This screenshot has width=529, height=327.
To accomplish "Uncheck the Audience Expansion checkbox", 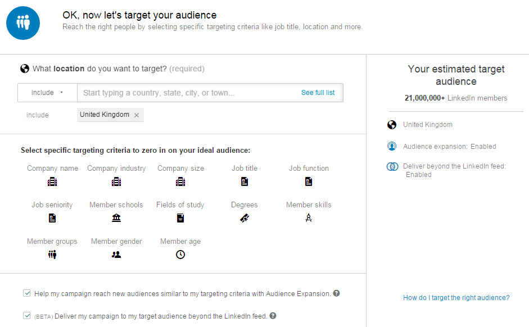I will click(x=27, y=293).
